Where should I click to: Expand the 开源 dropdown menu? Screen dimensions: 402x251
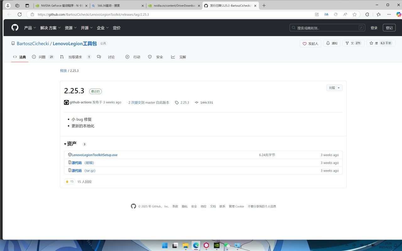[x=87, y=28]
